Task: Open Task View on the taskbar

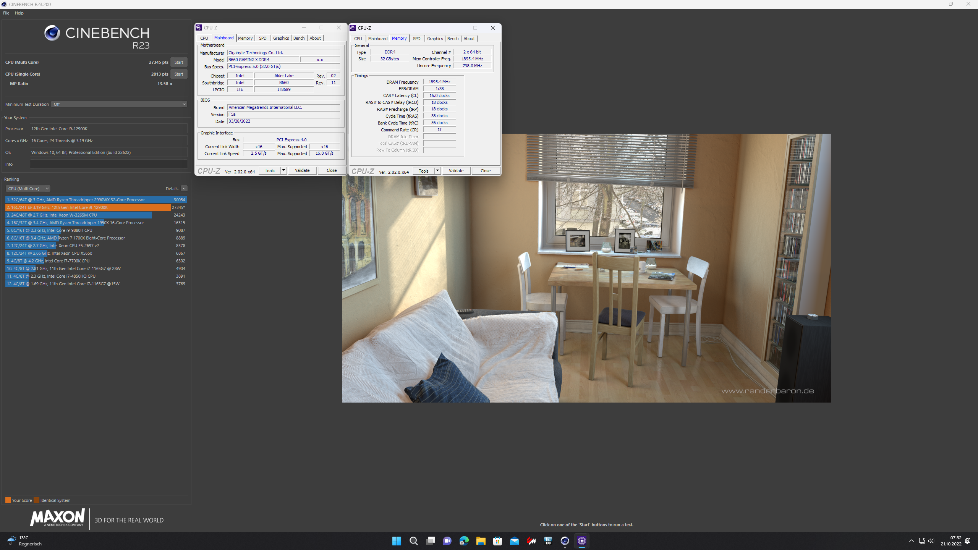Action: (430, 541)
